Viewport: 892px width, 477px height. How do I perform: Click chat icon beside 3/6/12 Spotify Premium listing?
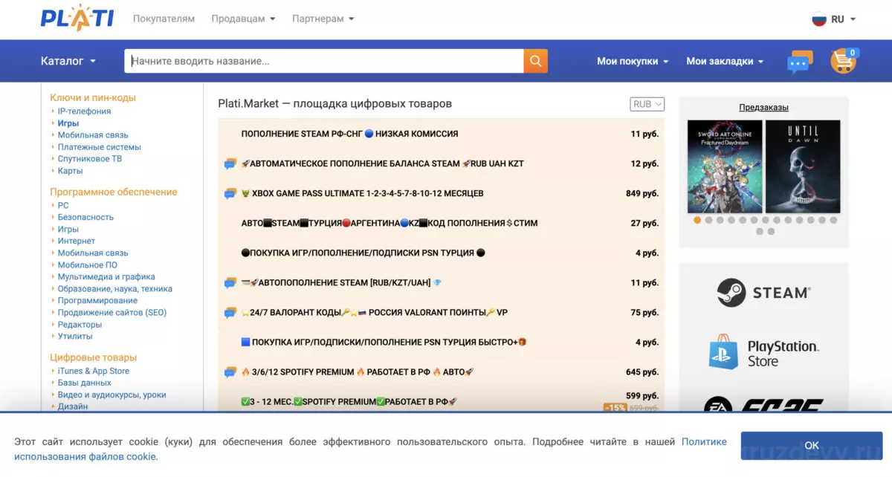(x=230, y=372)
